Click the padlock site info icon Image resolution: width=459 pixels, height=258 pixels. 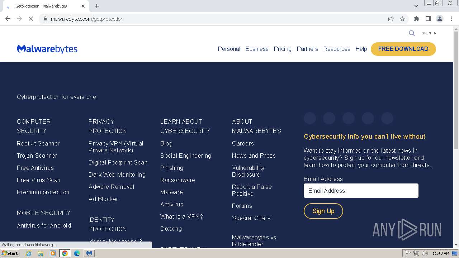pos(45,19)
